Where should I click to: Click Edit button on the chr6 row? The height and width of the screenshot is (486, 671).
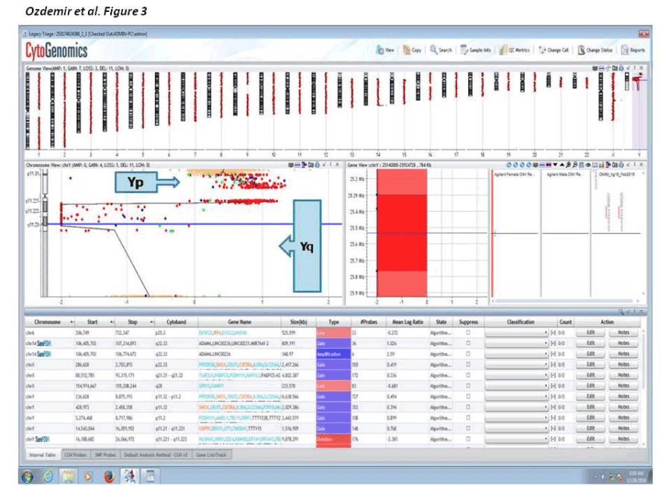[x=590, y=332]
